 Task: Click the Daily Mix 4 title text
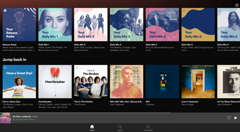point(151,45)
